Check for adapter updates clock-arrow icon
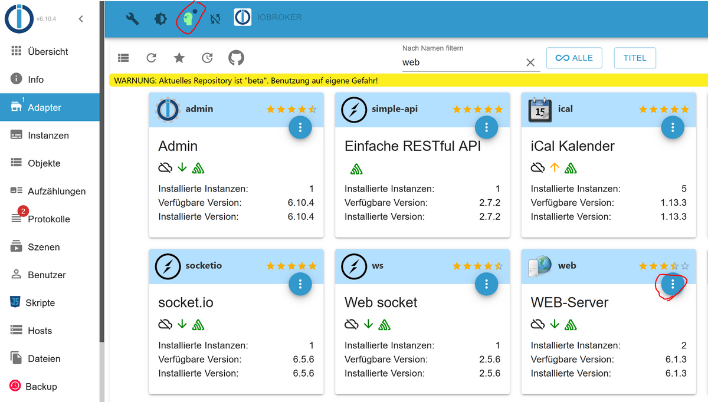The height and width of the screenshot is (402, 708). point(207,58)
